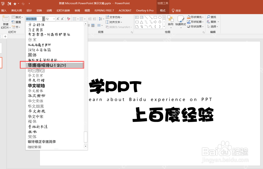263x169 pixels.
Task: Open the Quick Styles (快速样式) gallery
Action: pyautogui.click(x=181, y=22)
